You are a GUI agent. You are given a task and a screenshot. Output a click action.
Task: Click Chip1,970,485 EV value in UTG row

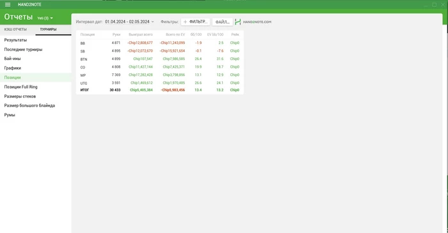(x=173, y=83)
